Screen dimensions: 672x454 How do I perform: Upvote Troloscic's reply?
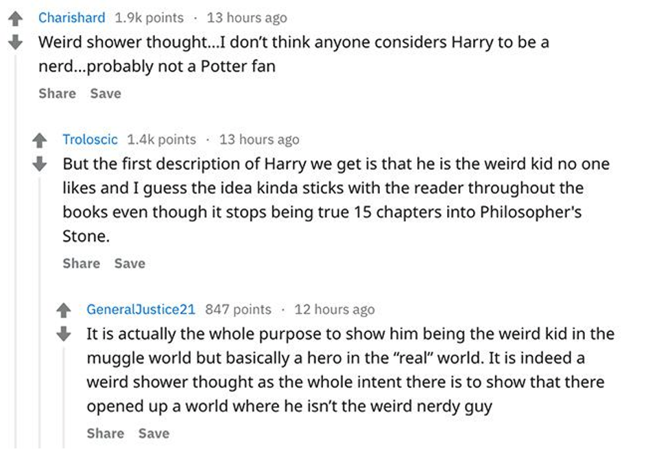tap(40, 141)
